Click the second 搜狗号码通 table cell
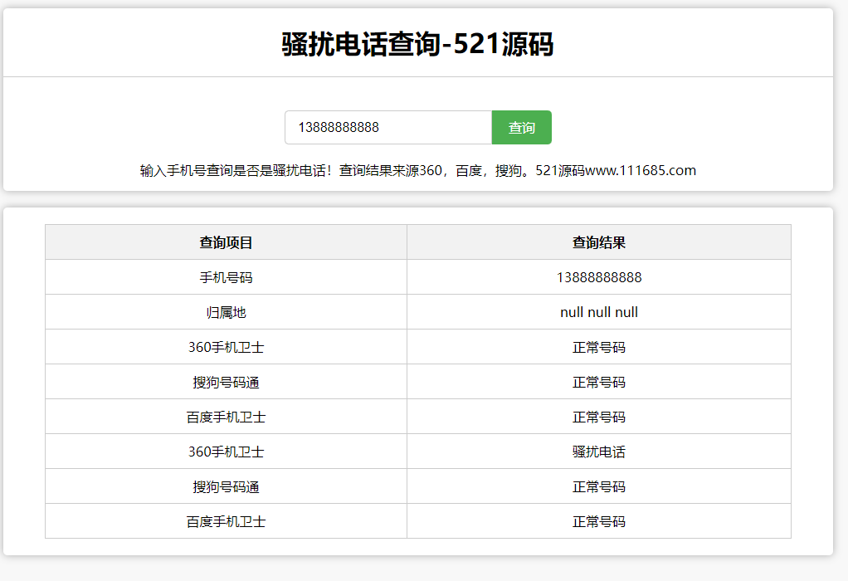The height and width of the screenshot is (581, 848). pyautogui.click(x=226, y=487)
